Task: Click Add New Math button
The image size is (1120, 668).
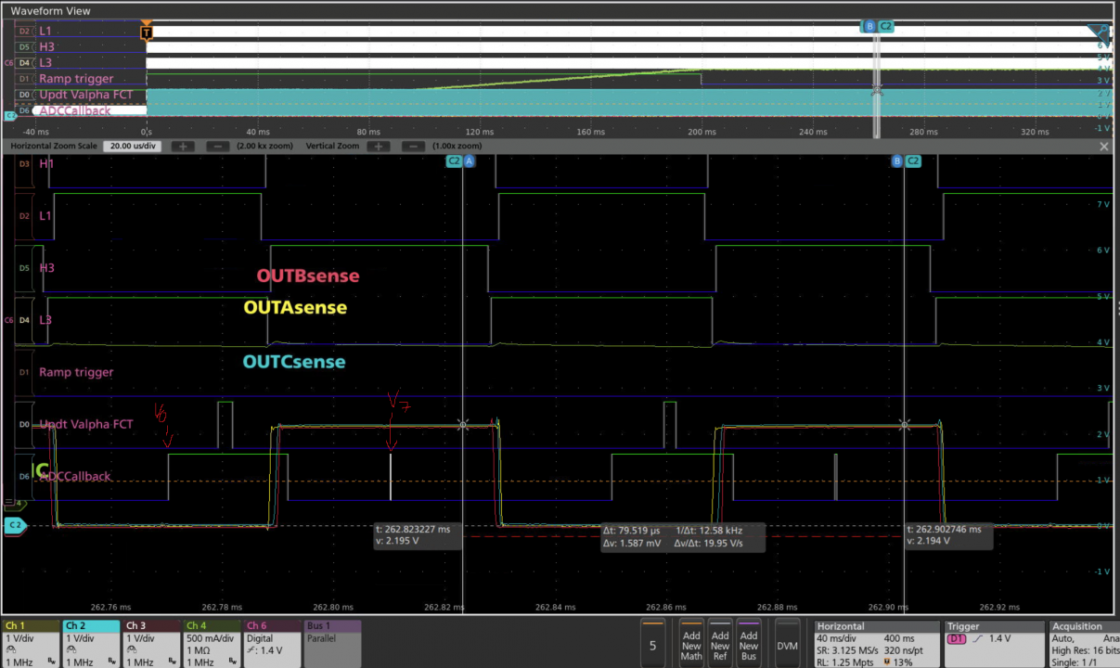Action: (x=691, y=642)
